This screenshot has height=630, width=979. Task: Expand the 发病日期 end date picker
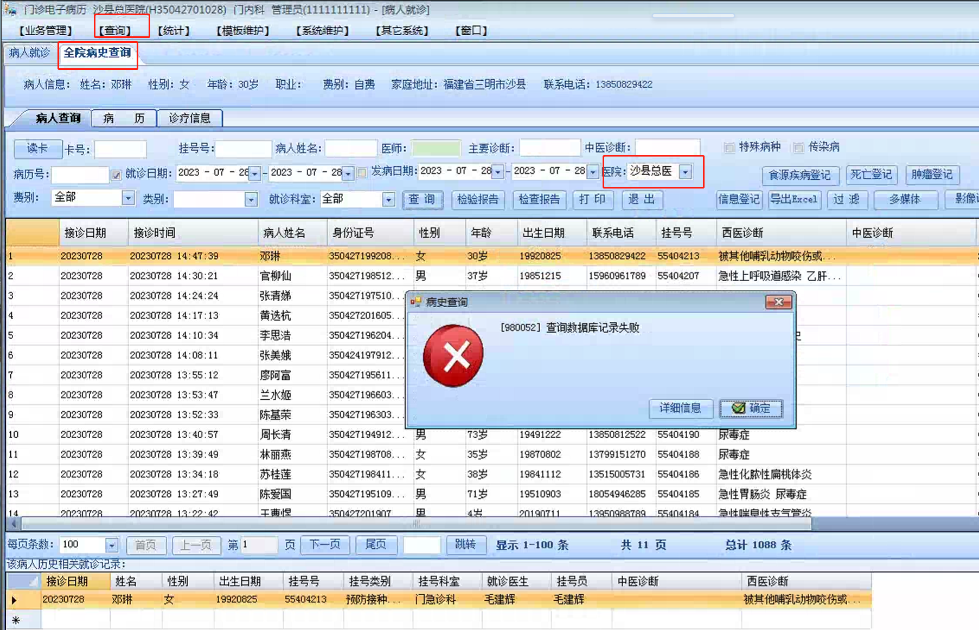pyautogui.click(x=592, y=172)
